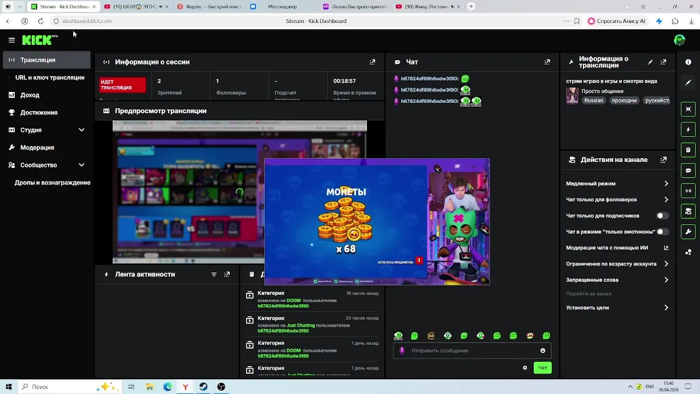Click the purple microphone icon in message box
700x394 pixels.
click(402, 351)
